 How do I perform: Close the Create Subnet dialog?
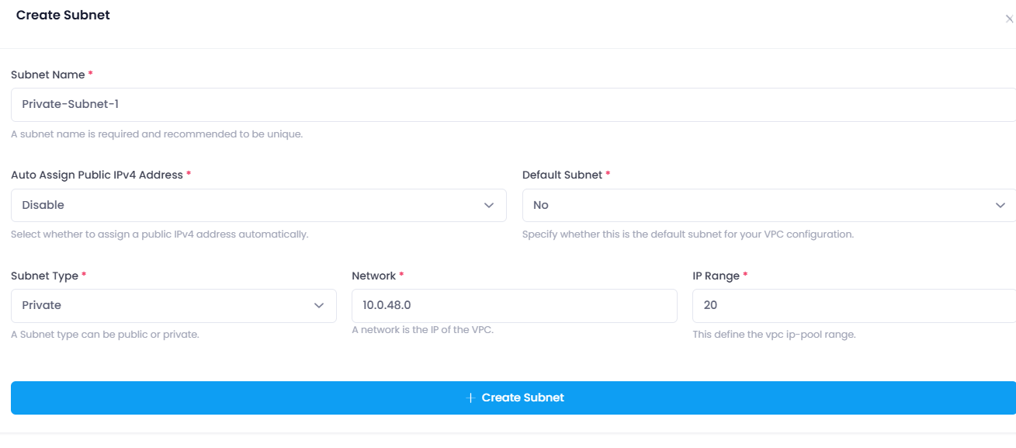point(1009,19)
